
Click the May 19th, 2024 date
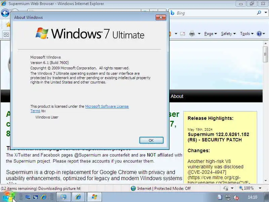click(x=200, y=129)
